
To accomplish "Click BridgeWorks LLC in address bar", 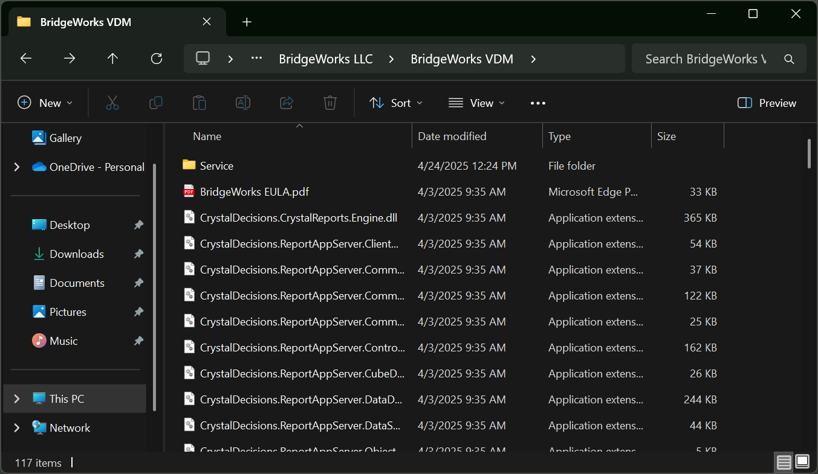I will point(326,59).
